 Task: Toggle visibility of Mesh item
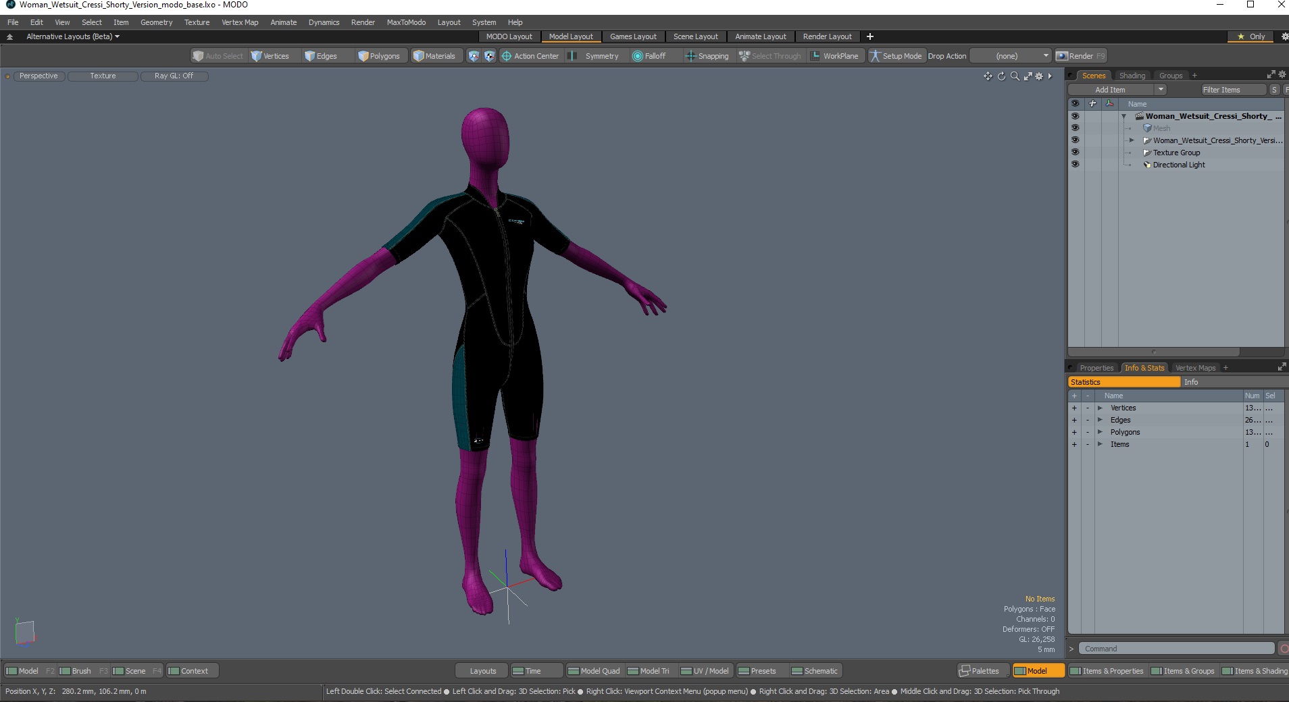click(1075, 128)
